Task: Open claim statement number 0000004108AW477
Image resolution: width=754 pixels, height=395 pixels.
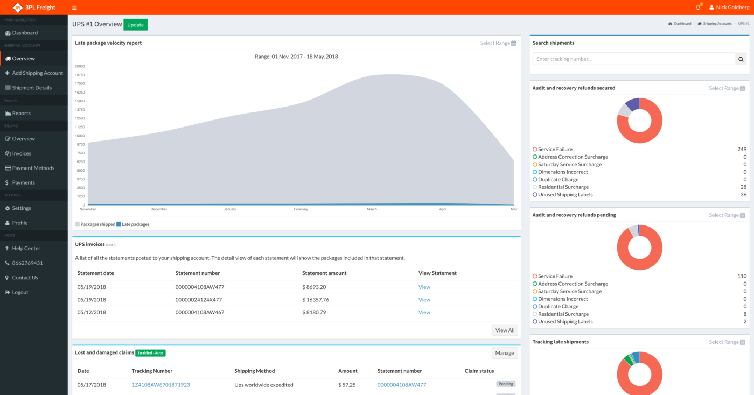Action: pyautogui.click(x=402, y=385)
